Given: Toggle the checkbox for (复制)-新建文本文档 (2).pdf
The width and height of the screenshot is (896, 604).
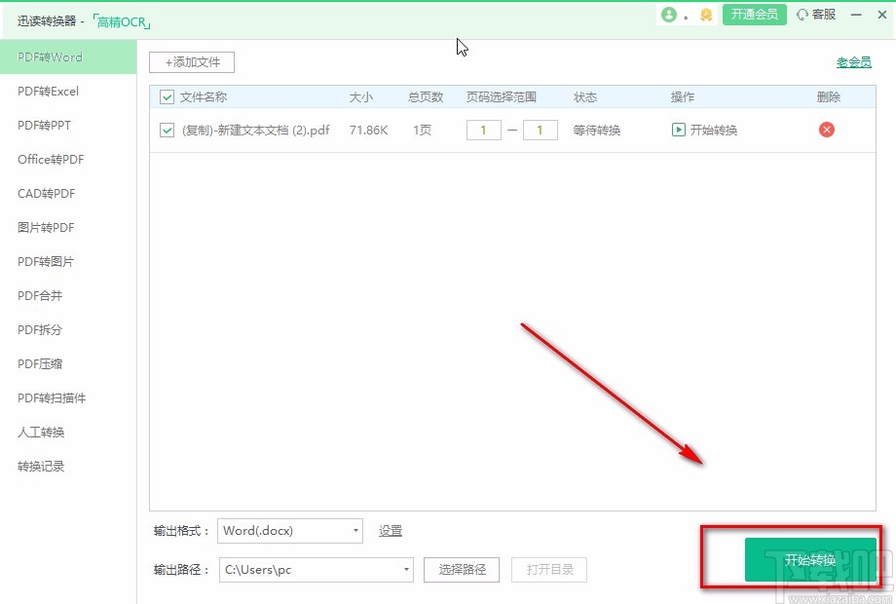Looking at the screenshot, I should 166,130.
